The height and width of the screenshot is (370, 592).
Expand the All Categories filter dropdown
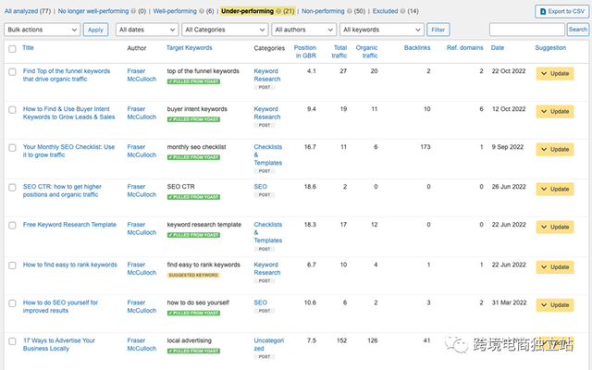(216, 30)
